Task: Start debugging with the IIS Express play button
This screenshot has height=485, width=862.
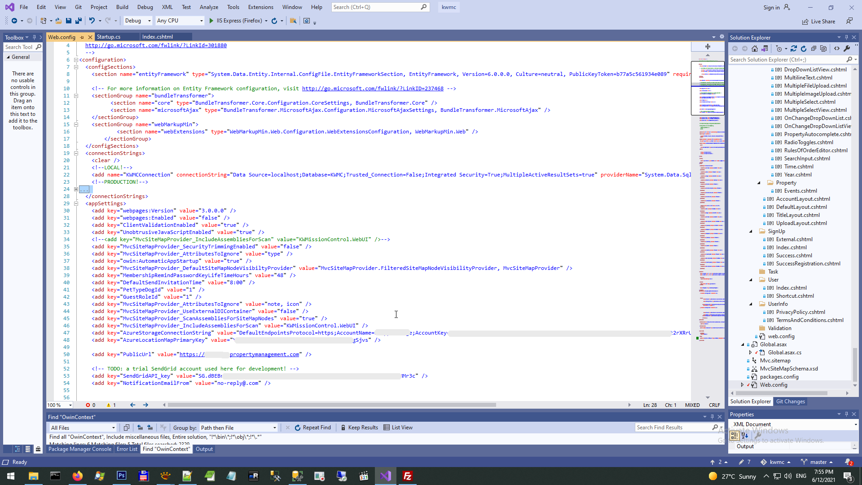Action: pyautogui.click(x=211, y=21)
